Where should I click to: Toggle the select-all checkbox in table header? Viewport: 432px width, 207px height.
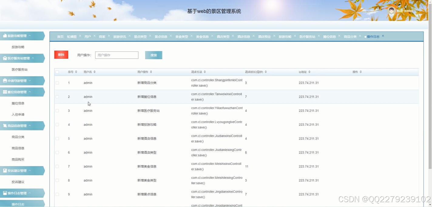tap(57, 72)
